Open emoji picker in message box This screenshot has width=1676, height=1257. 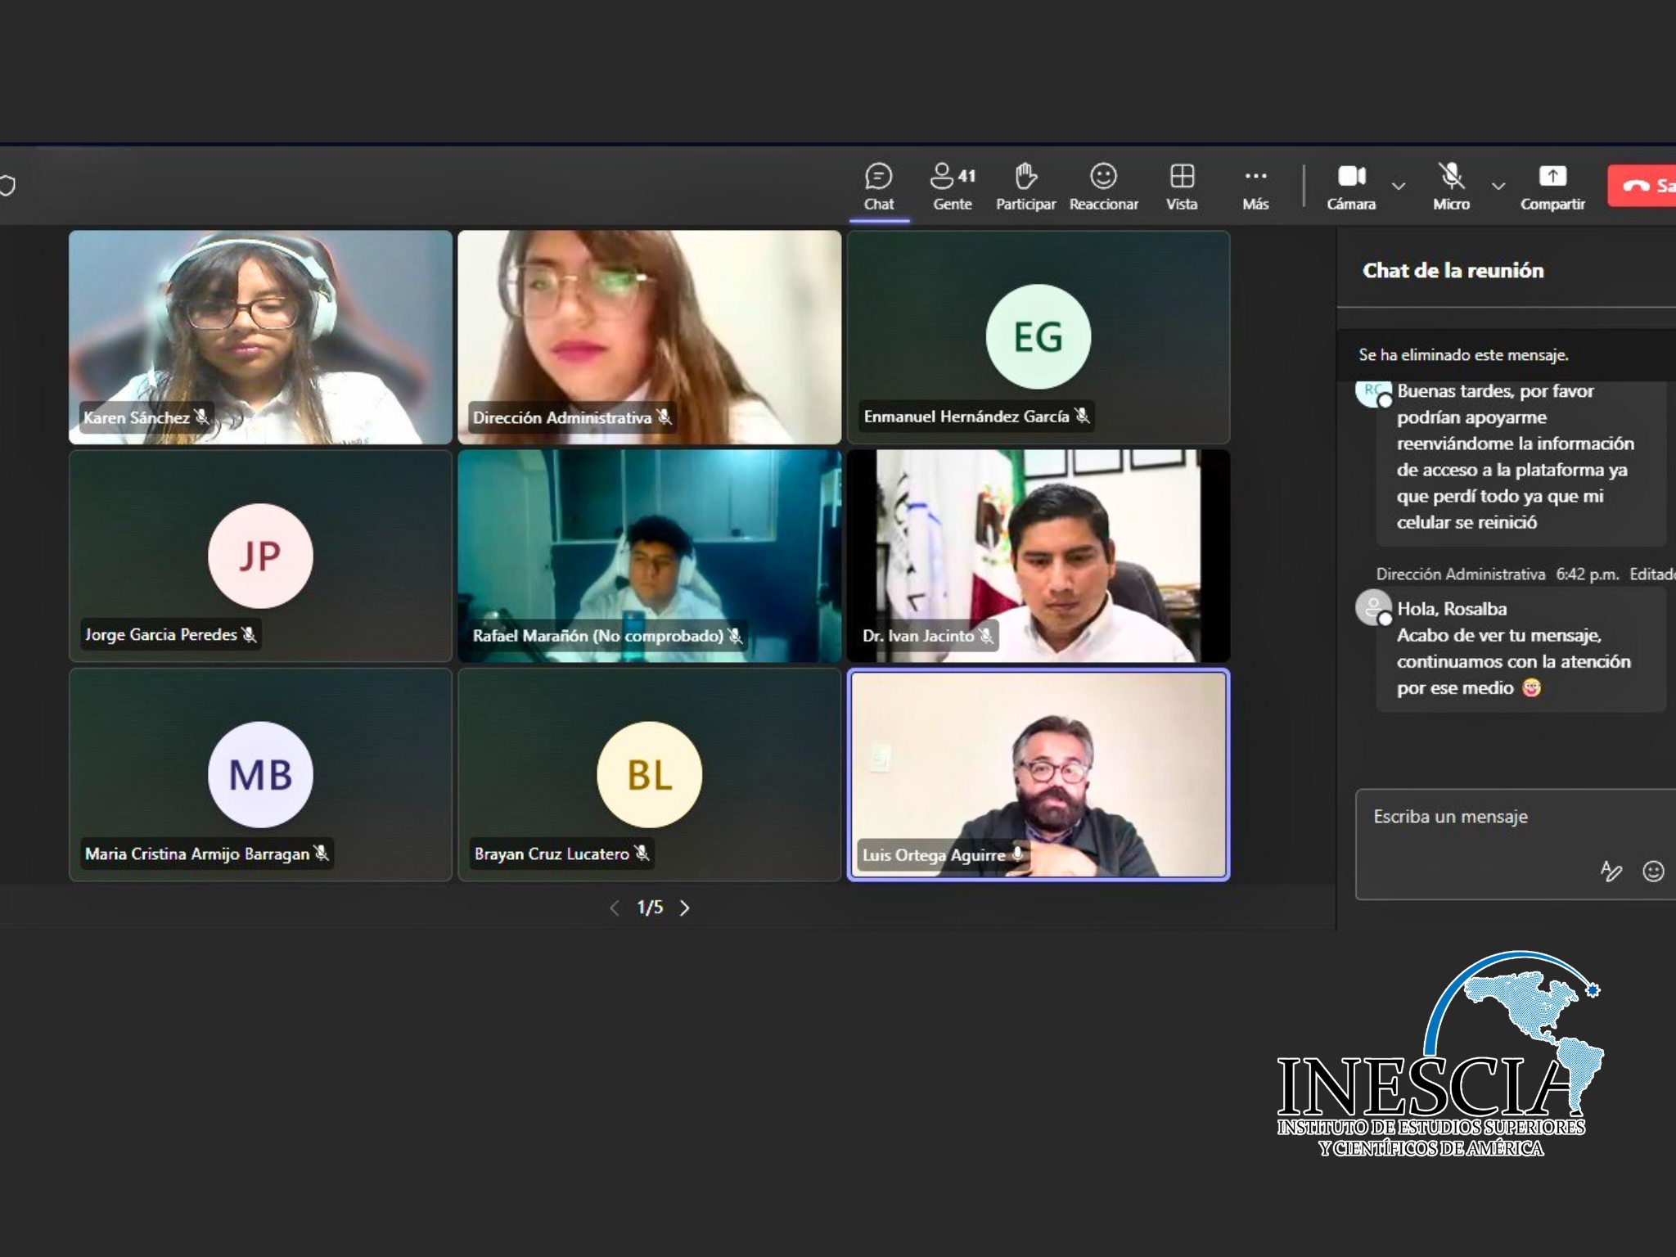(1652, 872)
